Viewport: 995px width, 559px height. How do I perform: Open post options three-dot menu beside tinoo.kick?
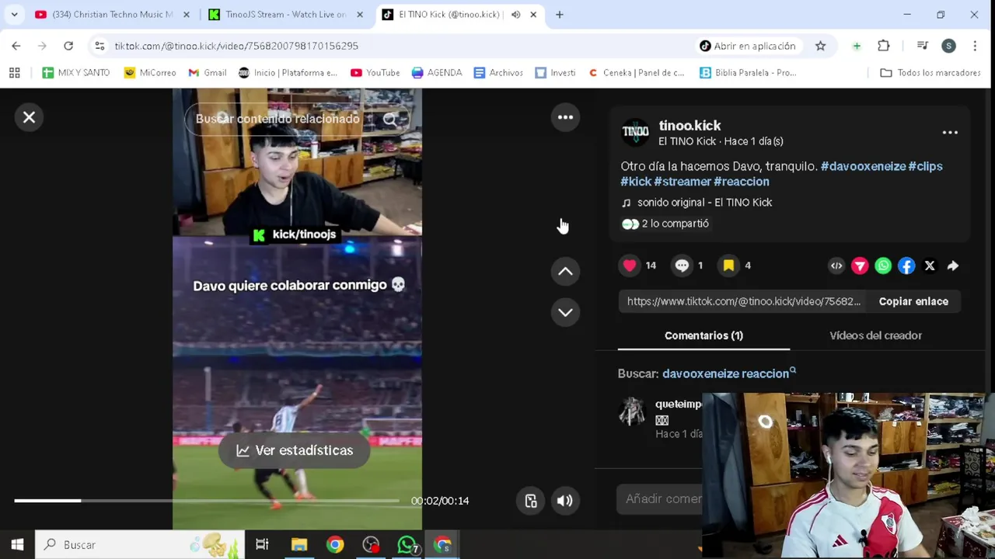[950, 133]
